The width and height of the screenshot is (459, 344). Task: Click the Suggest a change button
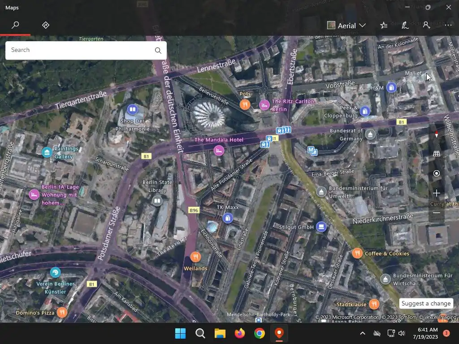click(426, 303)
